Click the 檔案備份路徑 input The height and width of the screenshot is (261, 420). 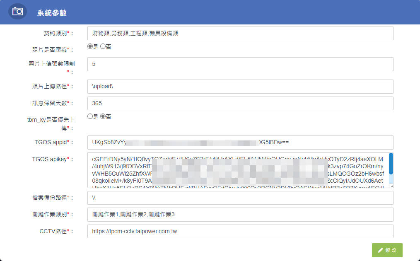(x=240, y=198)
